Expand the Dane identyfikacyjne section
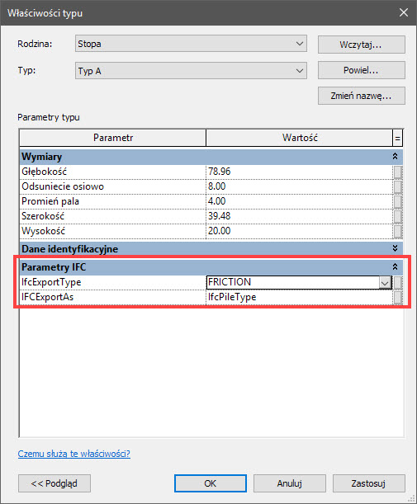Image resolution: width=417 pixels, height=504 pixels. 395,248
